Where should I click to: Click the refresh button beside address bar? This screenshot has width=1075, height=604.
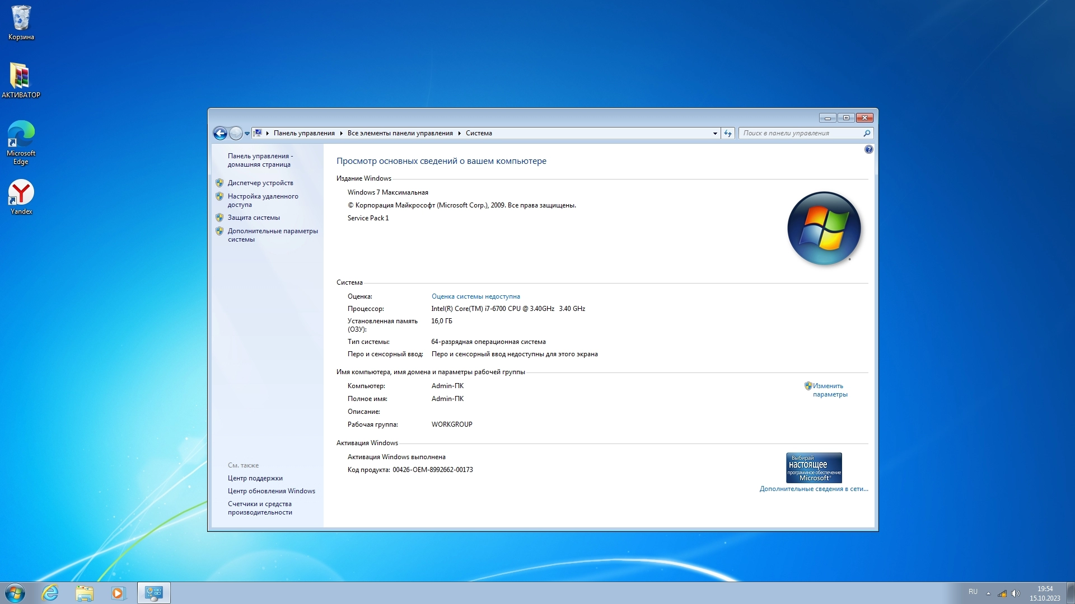728,133
